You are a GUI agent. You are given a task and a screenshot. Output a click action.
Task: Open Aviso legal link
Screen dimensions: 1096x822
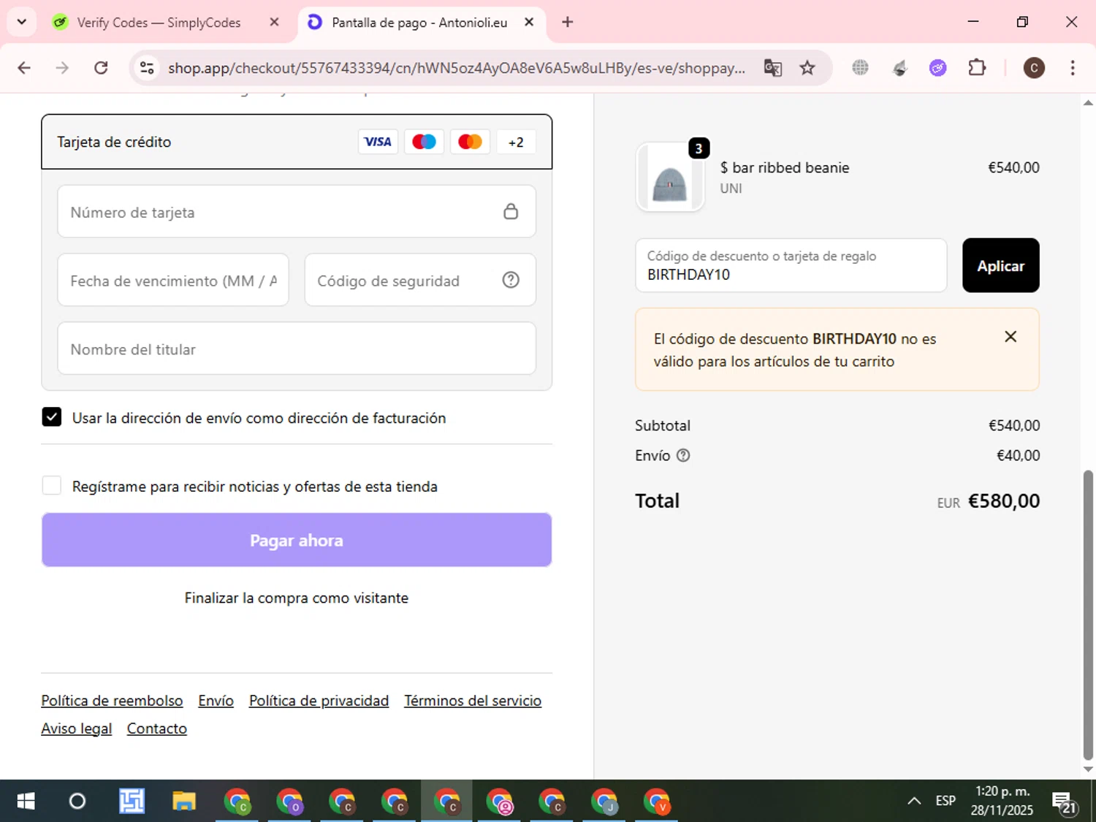[x=77, y=728]
